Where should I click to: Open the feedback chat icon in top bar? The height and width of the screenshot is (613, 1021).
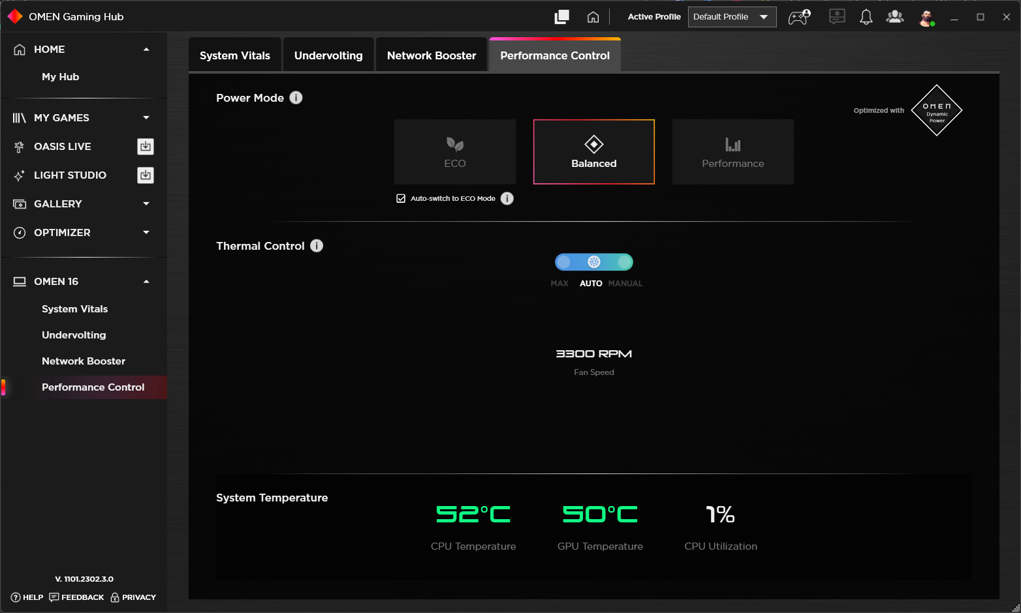click(x=837, y=16)
